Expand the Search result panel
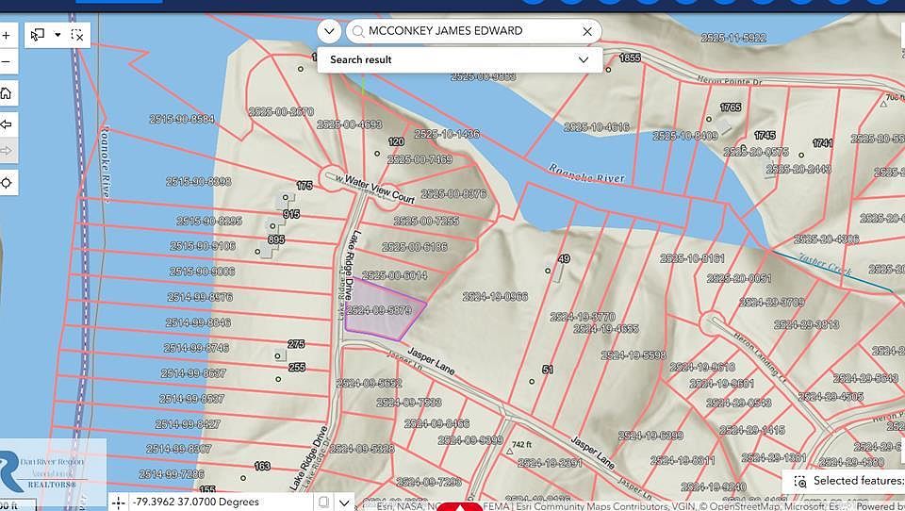 (584, 59)
